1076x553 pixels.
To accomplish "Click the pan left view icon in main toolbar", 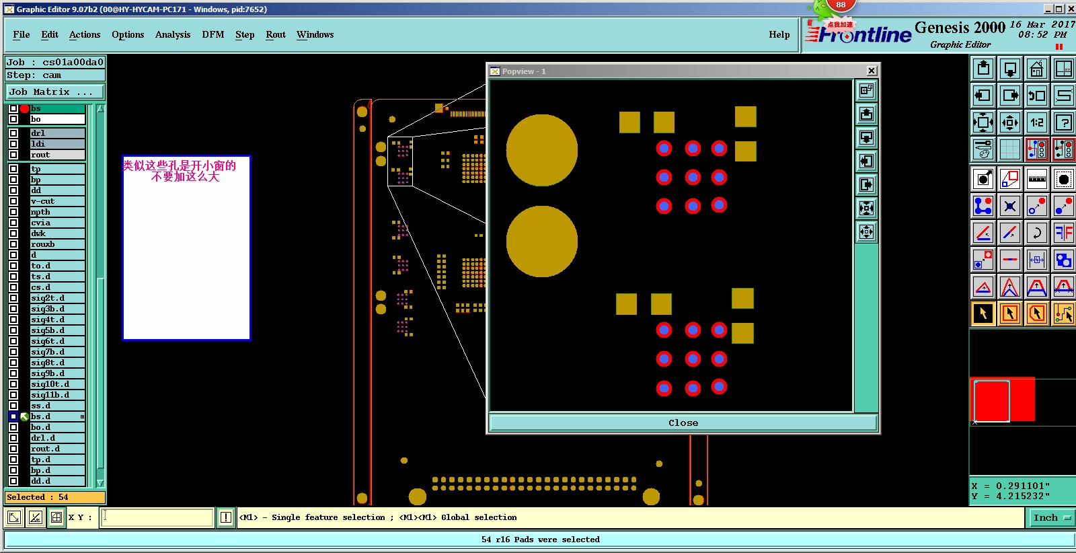I will (x=983, y=96).
